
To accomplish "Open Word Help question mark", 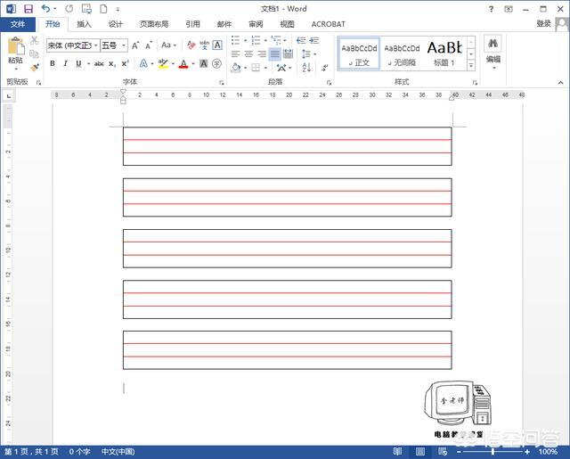I will point(504,8).
